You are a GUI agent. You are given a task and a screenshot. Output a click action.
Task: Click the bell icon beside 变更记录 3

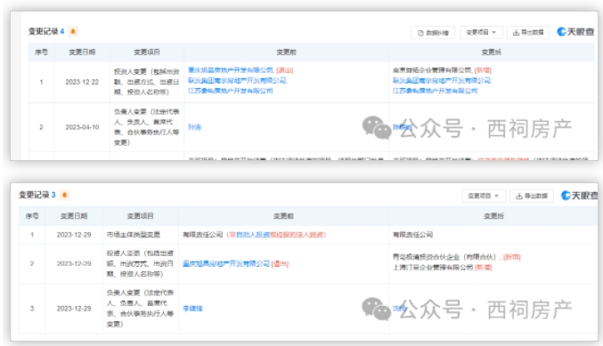[65, 195]
